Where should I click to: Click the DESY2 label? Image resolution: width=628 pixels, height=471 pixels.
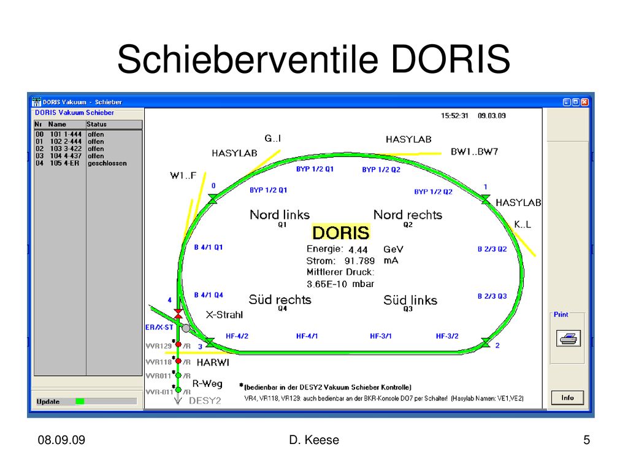tap(205, 400)
